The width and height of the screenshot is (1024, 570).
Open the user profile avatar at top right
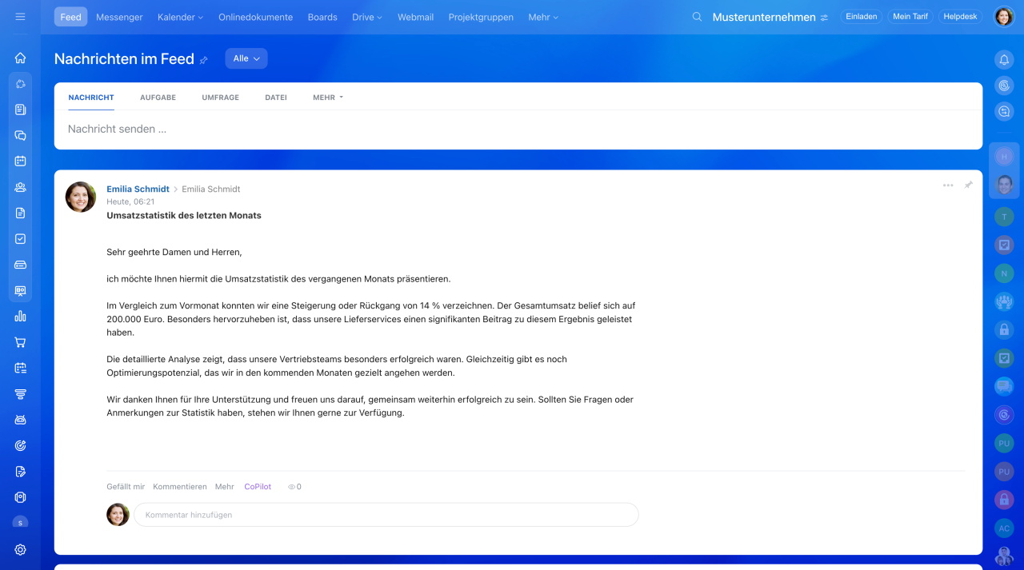1004,17
